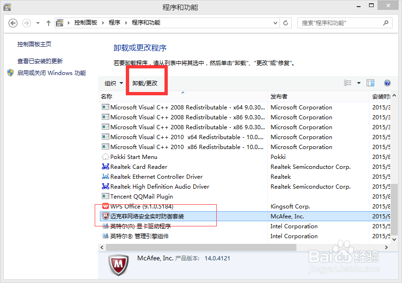
Task: Toggle the preview pane icon
Action: 370,83
